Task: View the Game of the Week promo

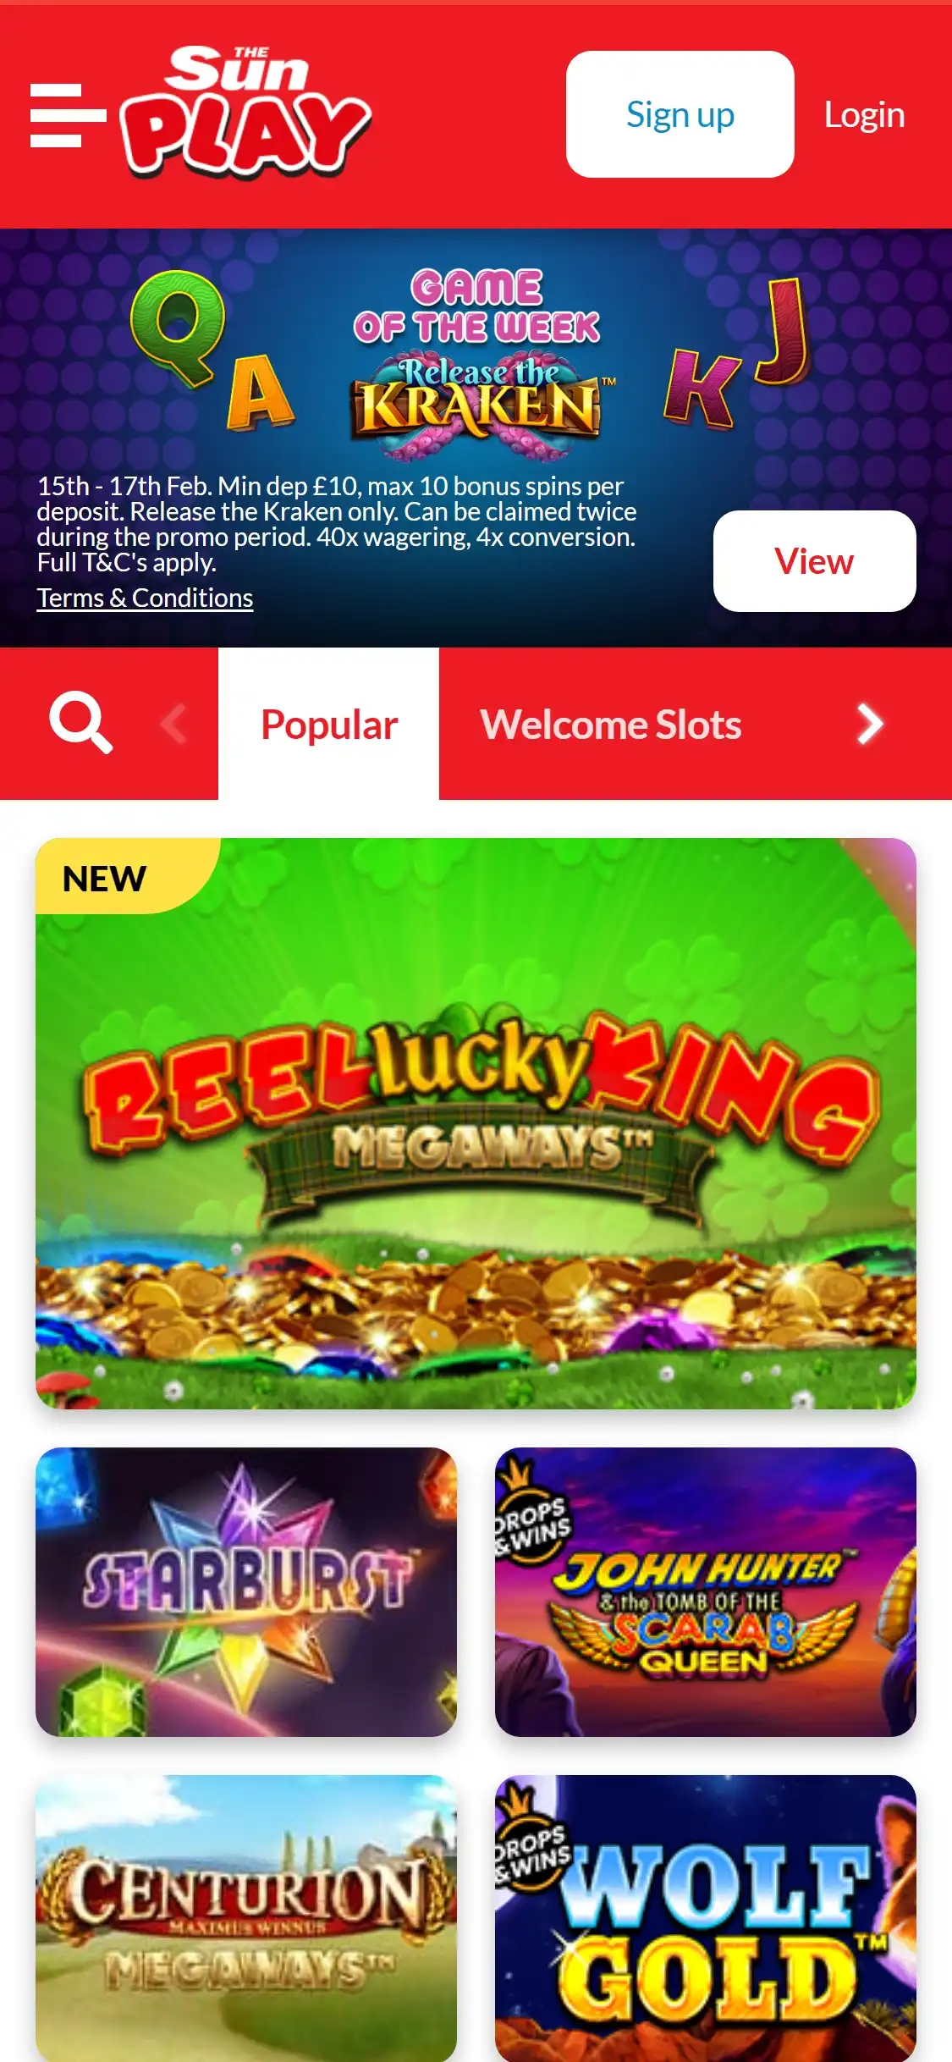Action: click(815, 561)
